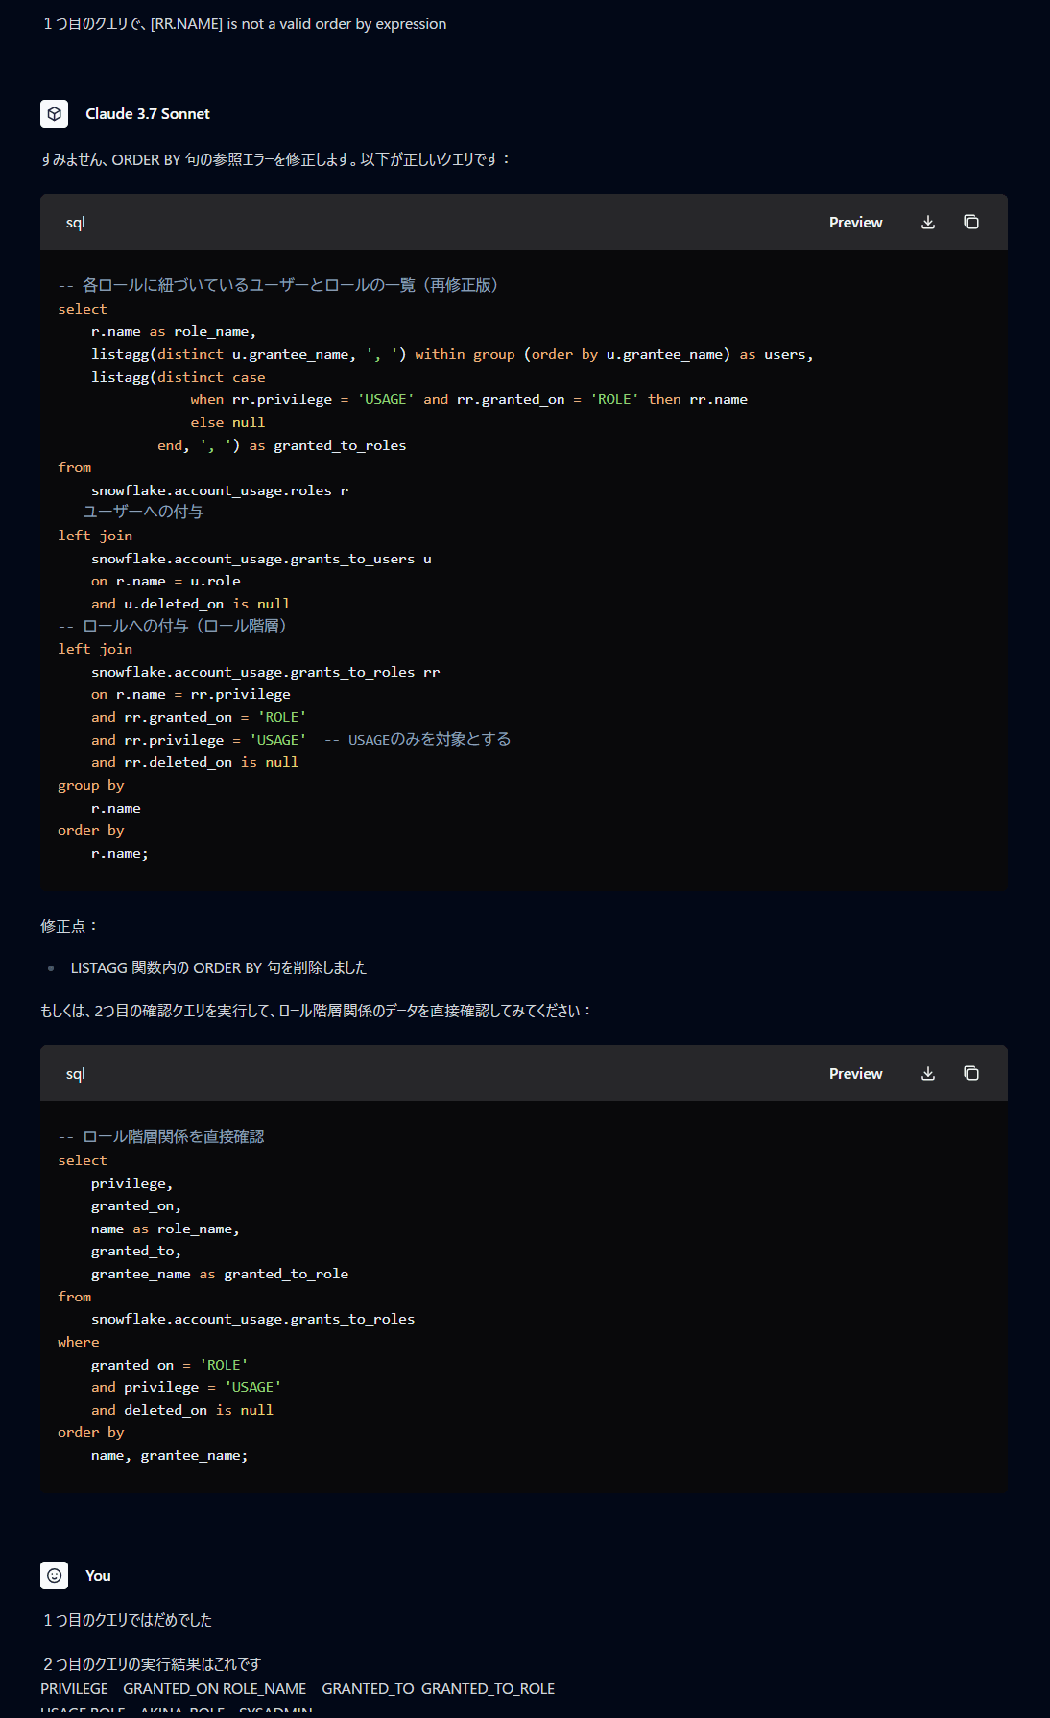Click the line 'snowflake.account_usage.roles r'

pos(220,490)
